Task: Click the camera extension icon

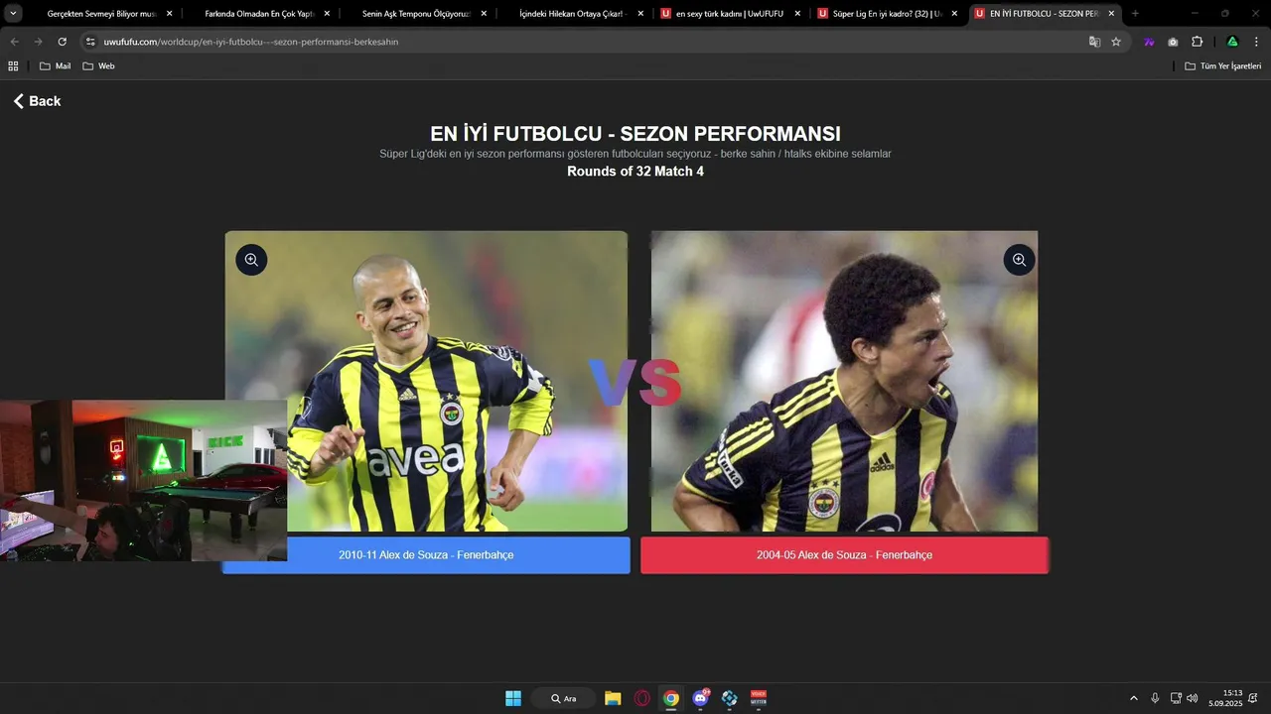Action: (x=1173, y=42)
